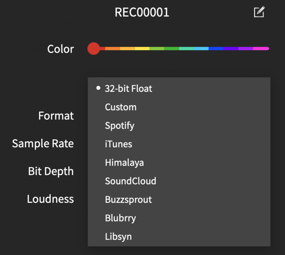Select SoundCloud in the dropdown list

click(131, 181)
